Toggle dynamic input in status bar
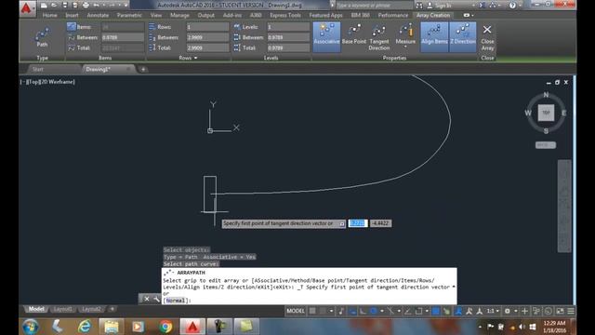 (352, 311)
